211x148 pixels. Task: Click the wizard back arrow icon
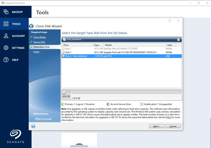tap(31, 26)
